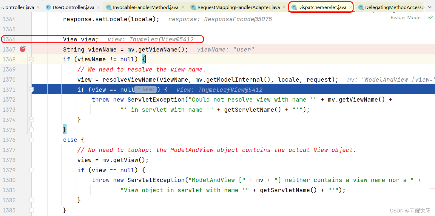Click the class icon on InvocableHandlerMethod.java tab
Viewport: 435px width, 216px height.
(109, 7)
